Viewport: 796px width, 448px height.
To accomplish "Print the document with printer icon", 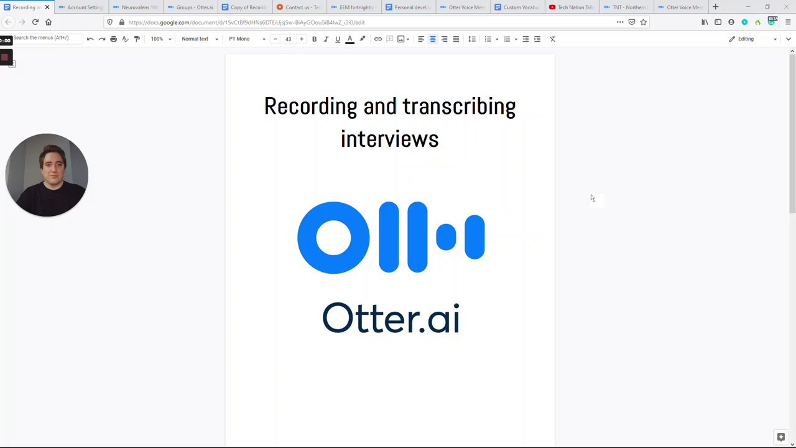I will (113, 39).
